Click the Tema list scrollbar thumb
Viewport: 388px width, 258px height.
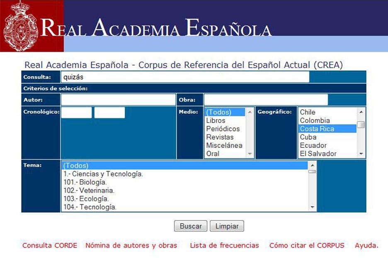pyautogui.click(x=312, y=171)
